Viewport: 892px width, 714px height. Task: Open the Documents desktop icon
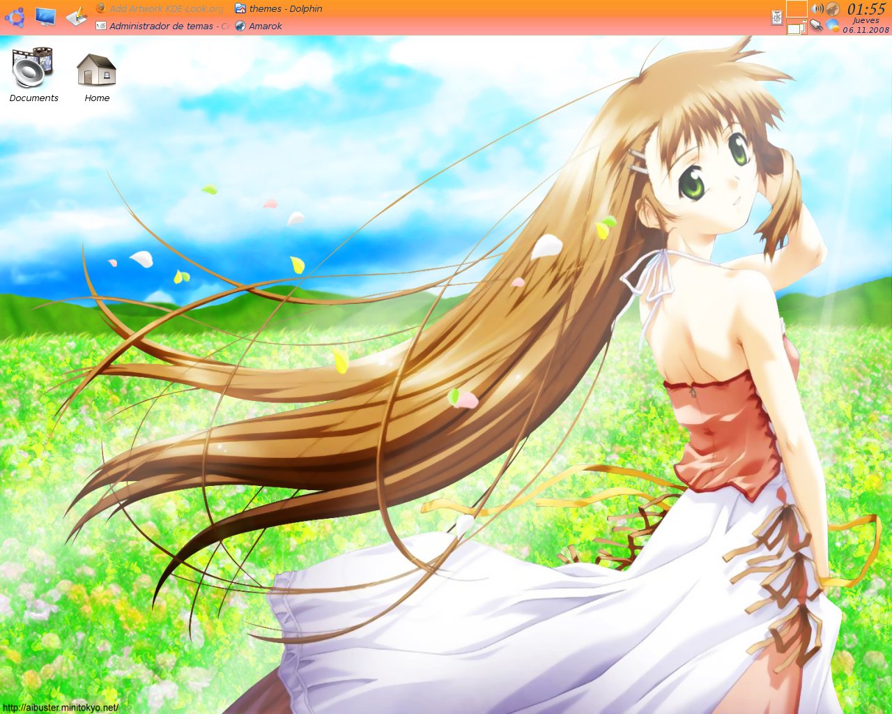[x=33, y=75]
